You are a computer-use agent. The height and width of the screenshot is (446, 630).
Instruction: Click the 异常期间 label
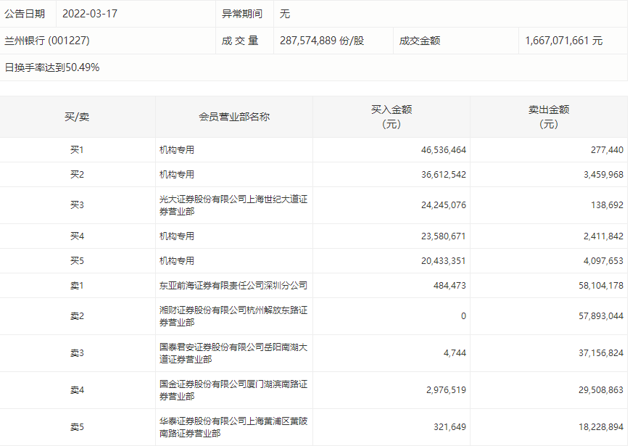(242, 14)
